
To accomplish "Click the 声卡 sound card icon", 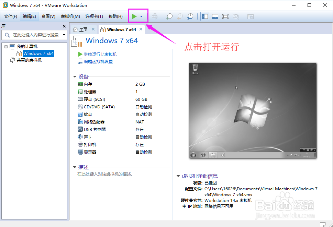I will [80, 137].
